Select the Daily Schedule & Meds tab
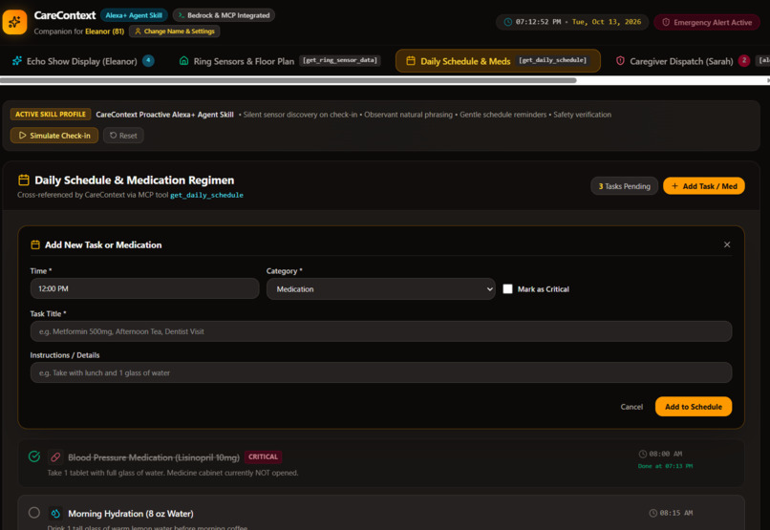Screen dimensions: 770x530 point(498,61)
